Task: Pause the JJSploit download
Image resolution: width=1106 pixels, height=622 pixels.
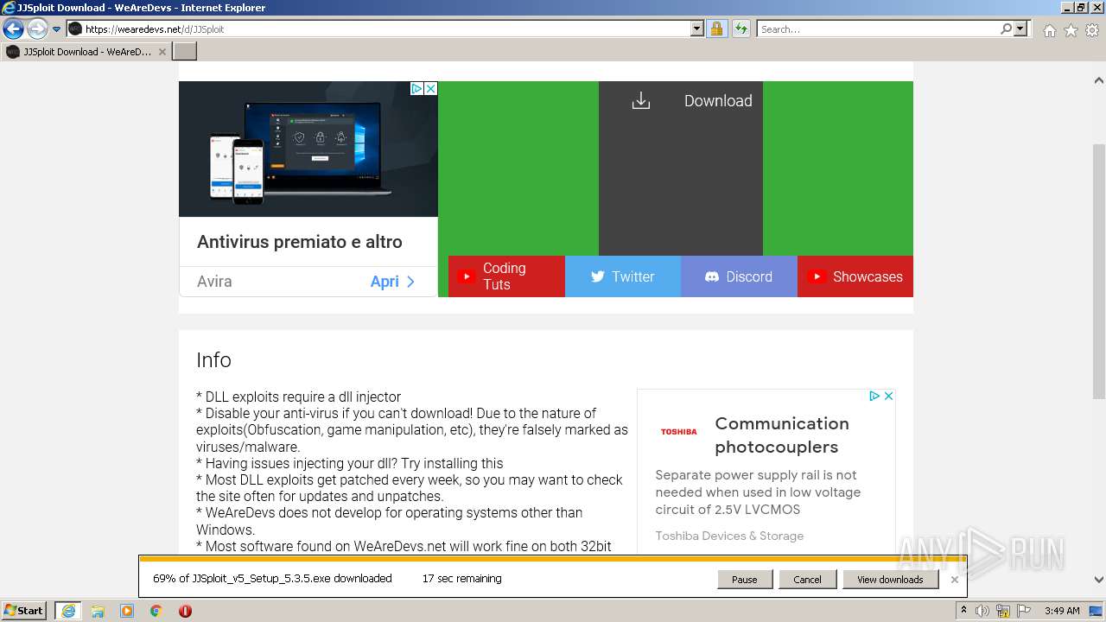Action: point(745,580)
